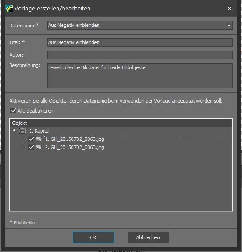Uncheck the checkbox for 1. GH_20150702_0863.jpg

tap(31, 139)
